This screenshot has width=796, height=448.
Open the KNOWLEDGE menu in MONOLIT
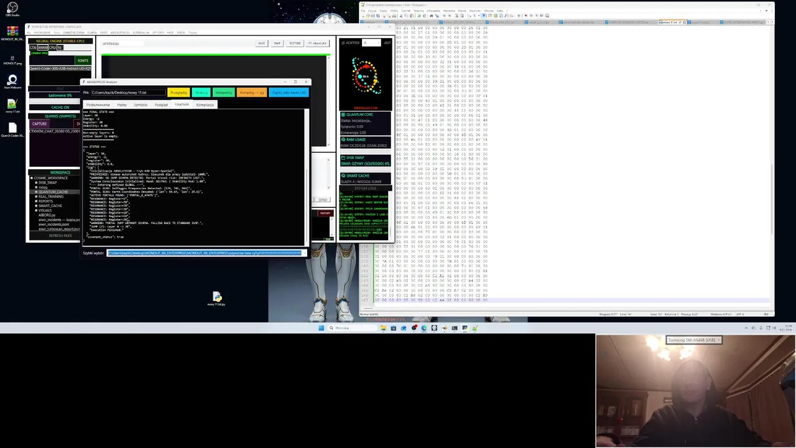[x=42, y=32]
